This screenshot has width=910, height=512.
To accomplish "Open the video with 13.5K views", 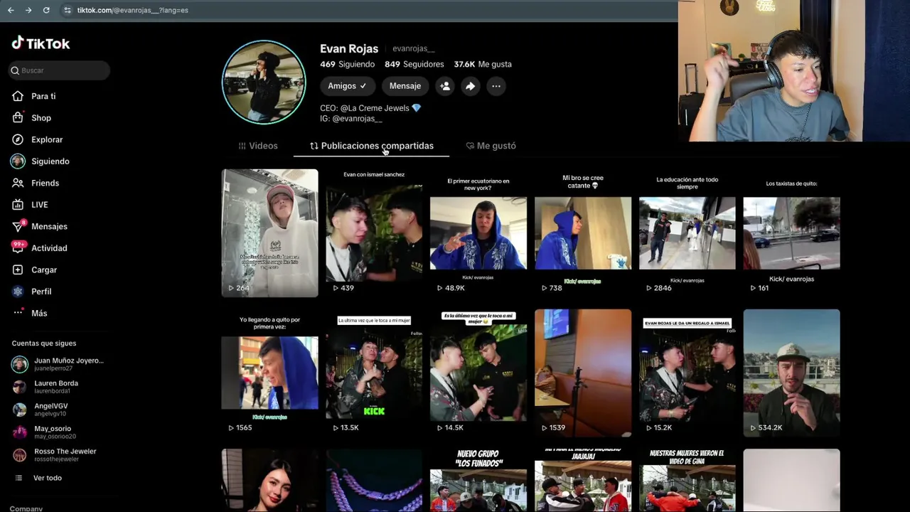I will click(x=374, y=373).
